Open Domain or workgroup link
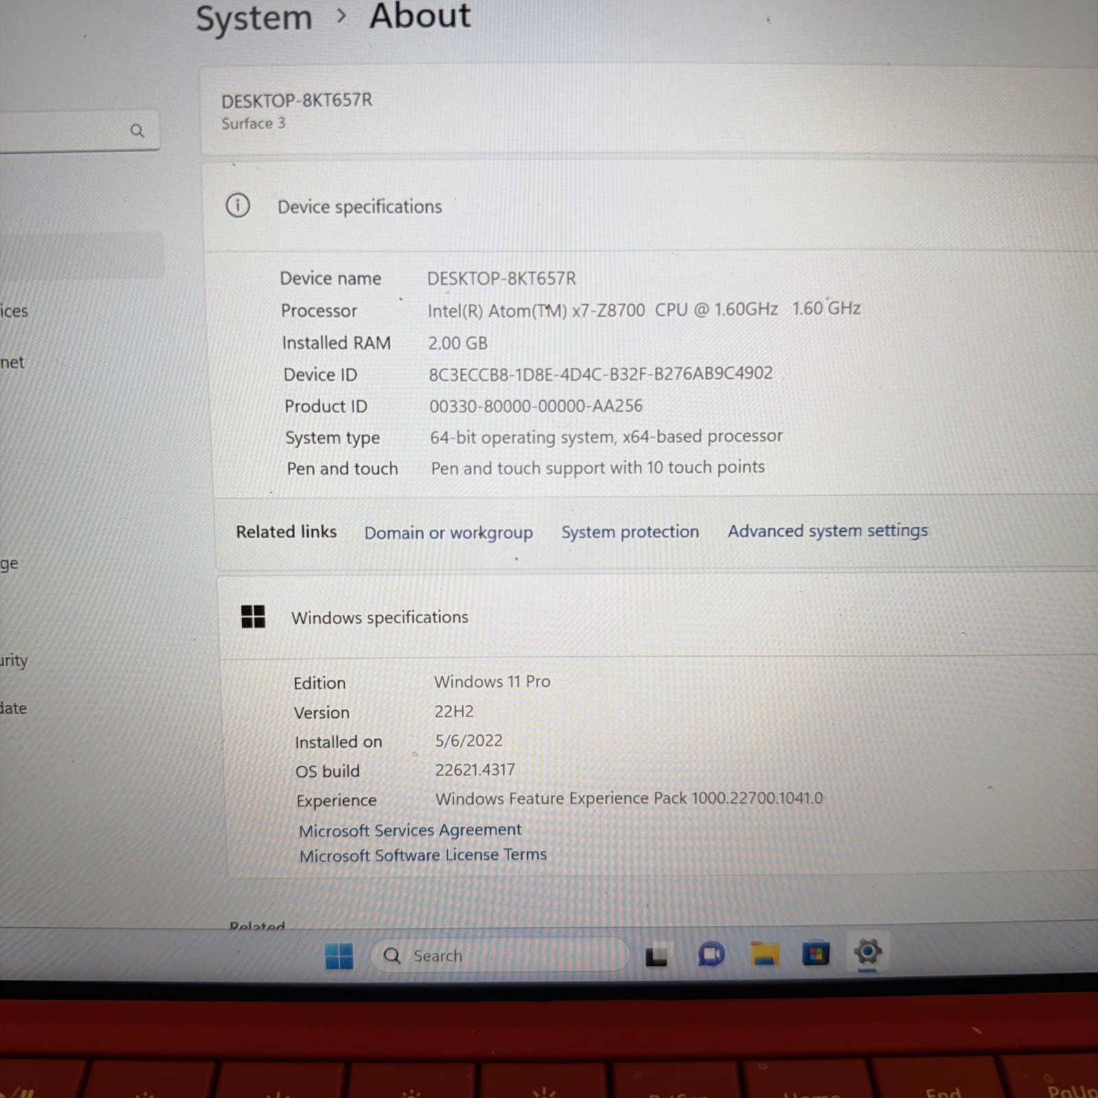The width and height of the screenshot is (1098, 1098). tap(448, 533)
